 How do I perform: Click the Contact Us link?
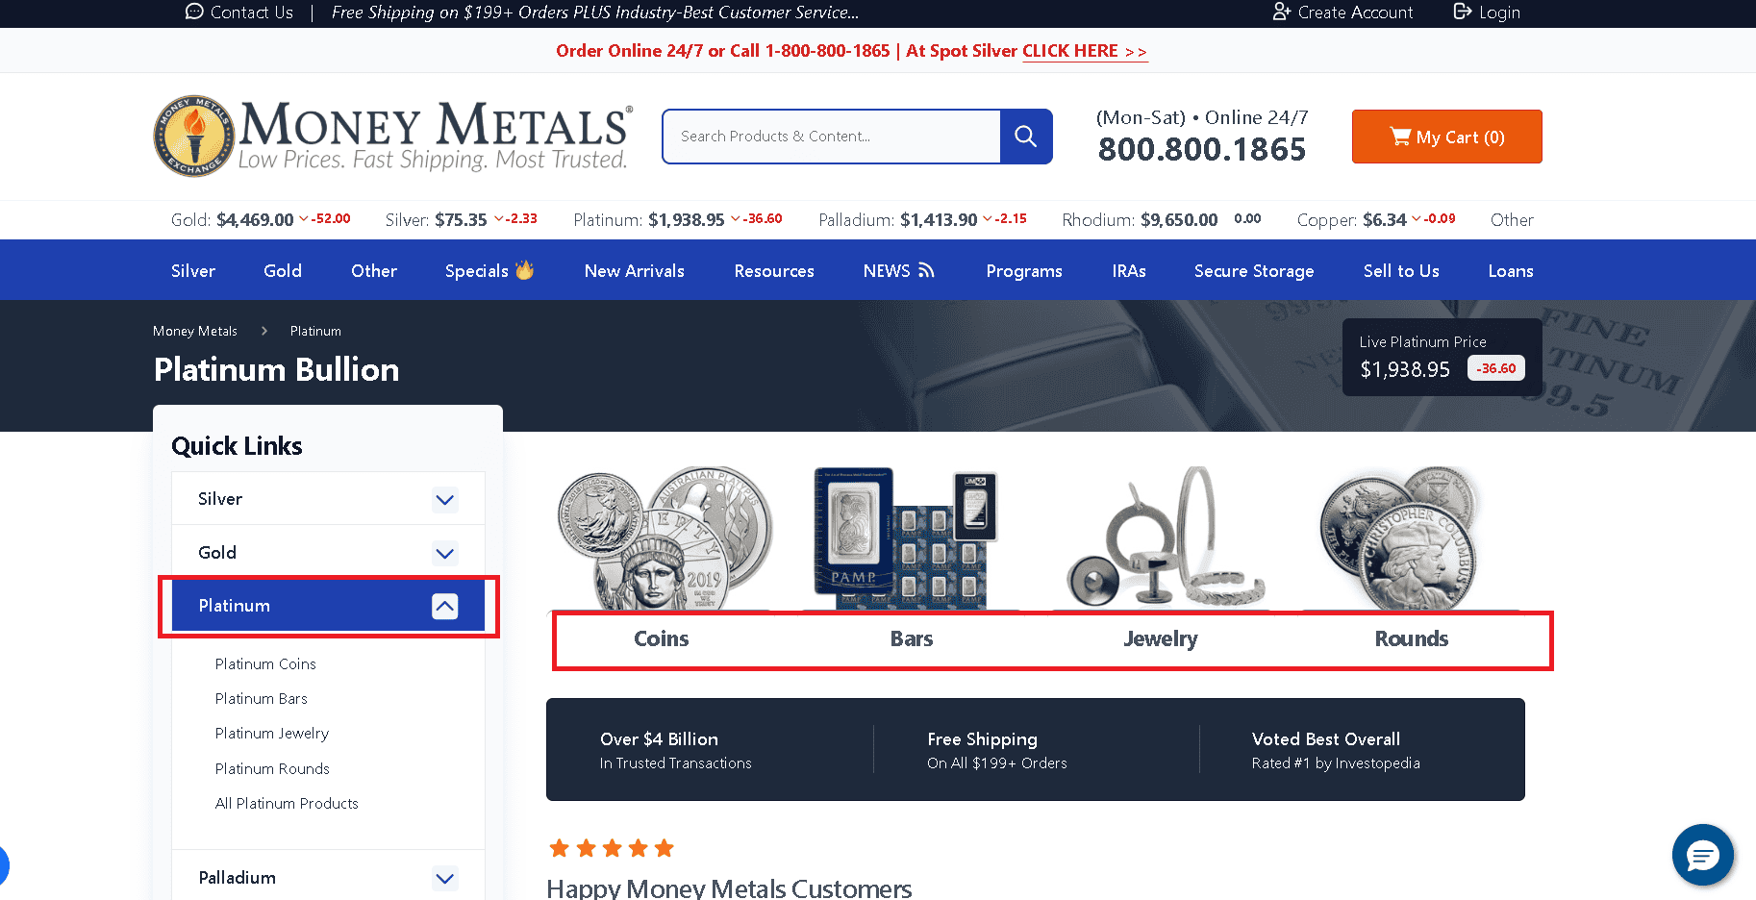click(x=251, y=12)
